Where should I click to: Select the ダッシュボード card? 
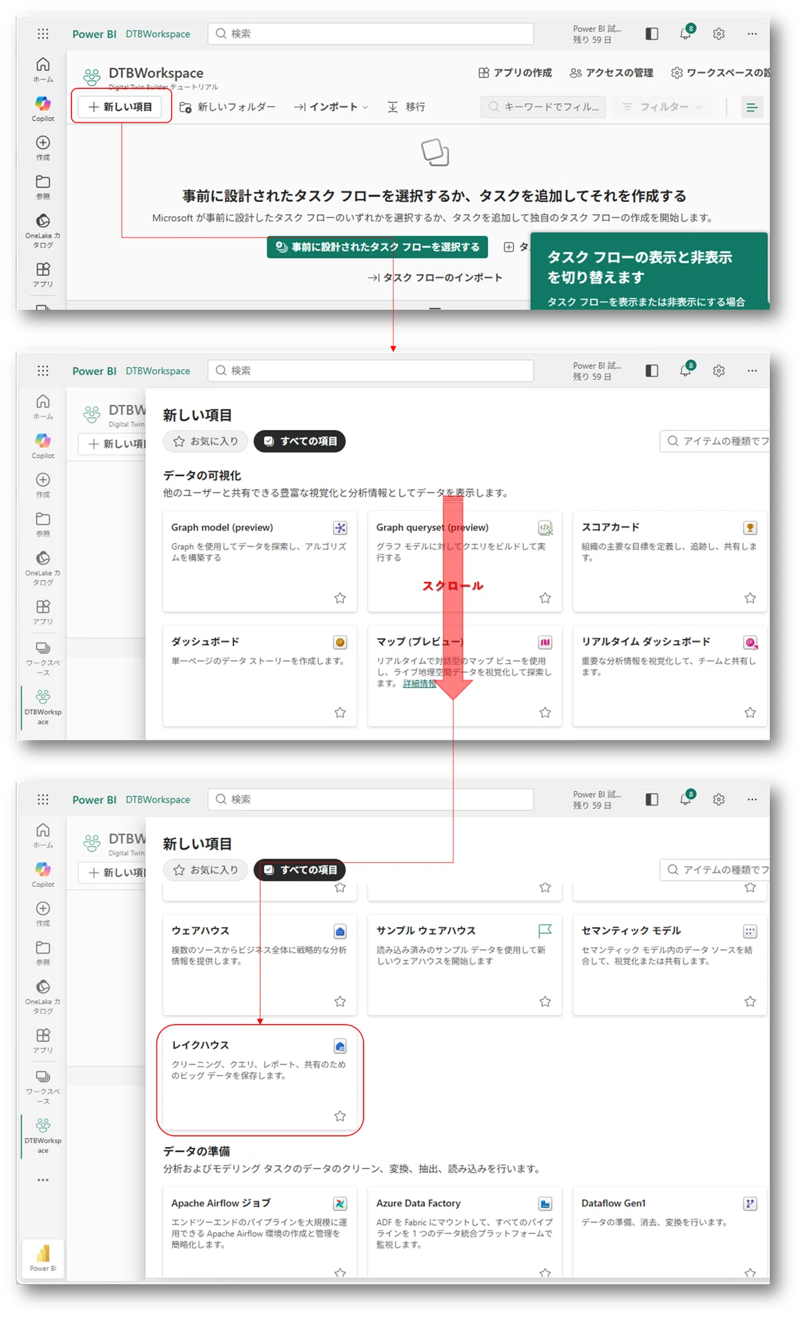click(x=260, y=676)
